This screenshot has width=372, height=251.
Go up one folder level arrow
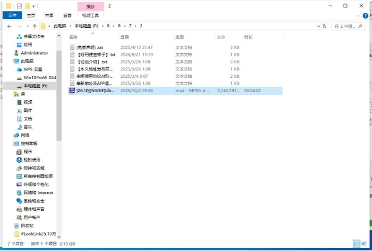[x=35, y=26]
